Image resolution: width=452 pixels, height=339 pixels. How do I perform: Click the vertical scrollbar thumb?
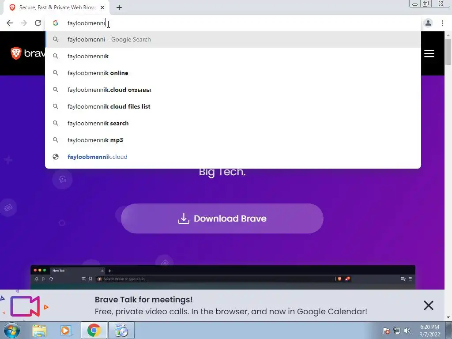click(448, 52)
